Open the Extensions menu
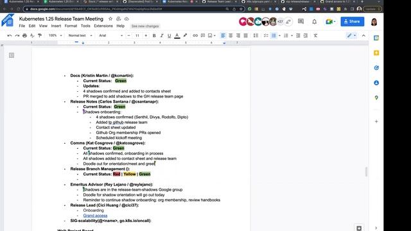Viewport: 411px width, 231px height. (103, 26)
